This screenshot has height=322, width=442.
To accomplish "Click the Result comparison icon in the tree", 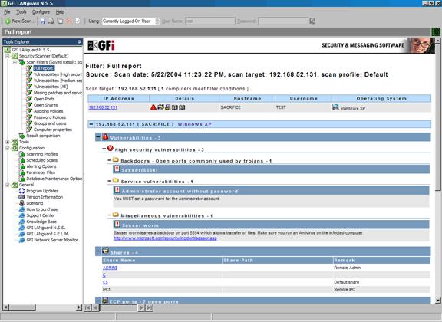I will coord(21,136).
